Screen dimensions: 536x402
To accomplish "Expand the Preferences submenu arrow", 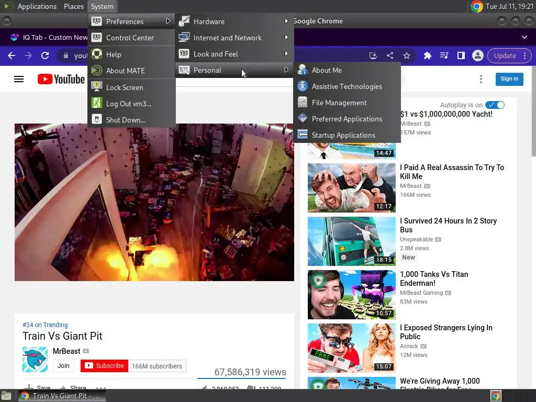I will click(x=168, y=21).
